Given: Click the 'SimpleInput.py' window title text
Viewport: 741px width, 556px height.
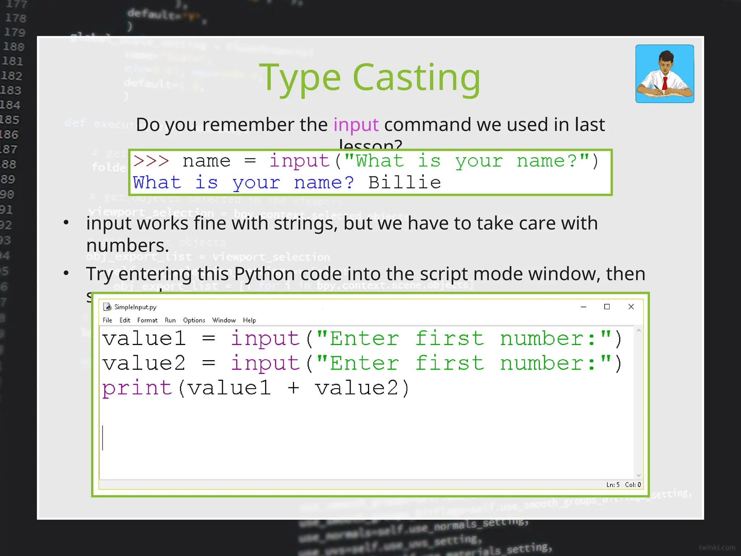Looking at the screenshot, I should pos(135,307).
